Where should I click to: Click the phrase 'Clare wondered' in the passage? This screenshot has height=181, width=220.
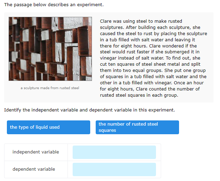pos(165,46)
